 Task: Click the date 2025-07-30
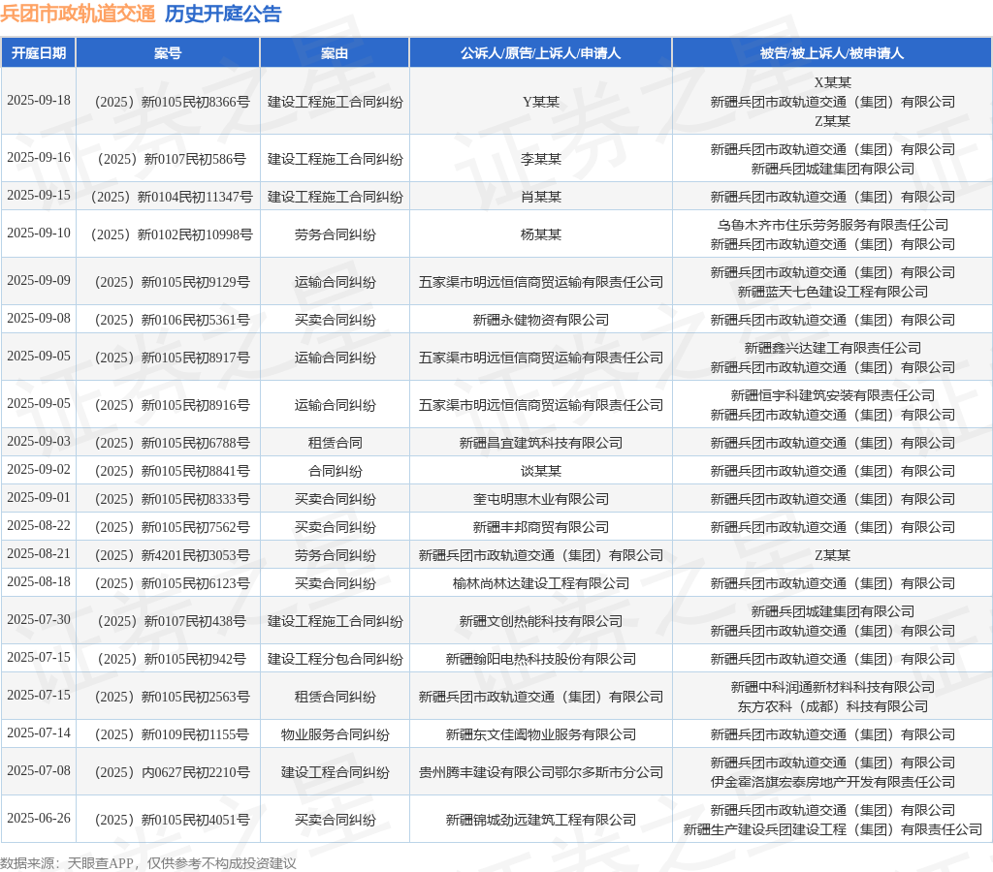click(39, 620)
